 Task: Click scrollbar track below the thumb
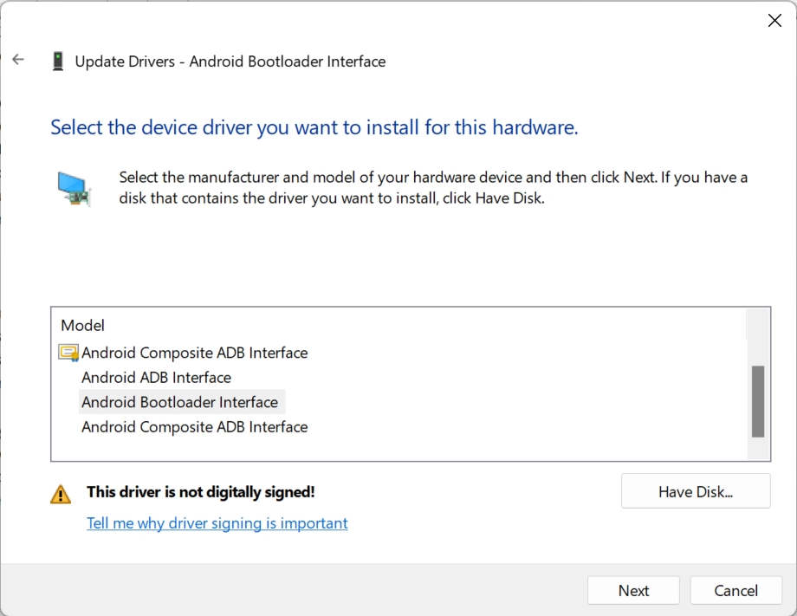pyautogui.click(x=758, y=448)
